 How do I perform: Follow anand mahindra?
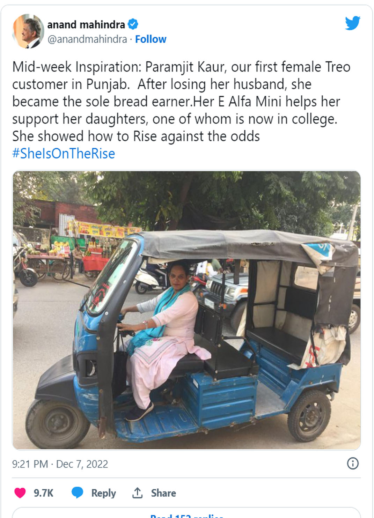(x=151, y=39)
